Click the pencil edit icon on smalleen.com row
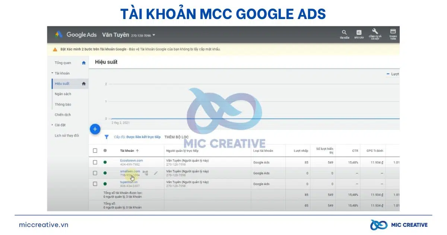447x235 pixels. [x=156, y=173]
